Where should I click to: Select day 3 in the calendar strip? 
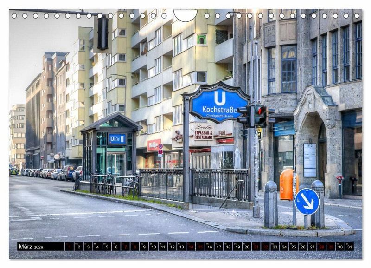[x=88, y=247]
